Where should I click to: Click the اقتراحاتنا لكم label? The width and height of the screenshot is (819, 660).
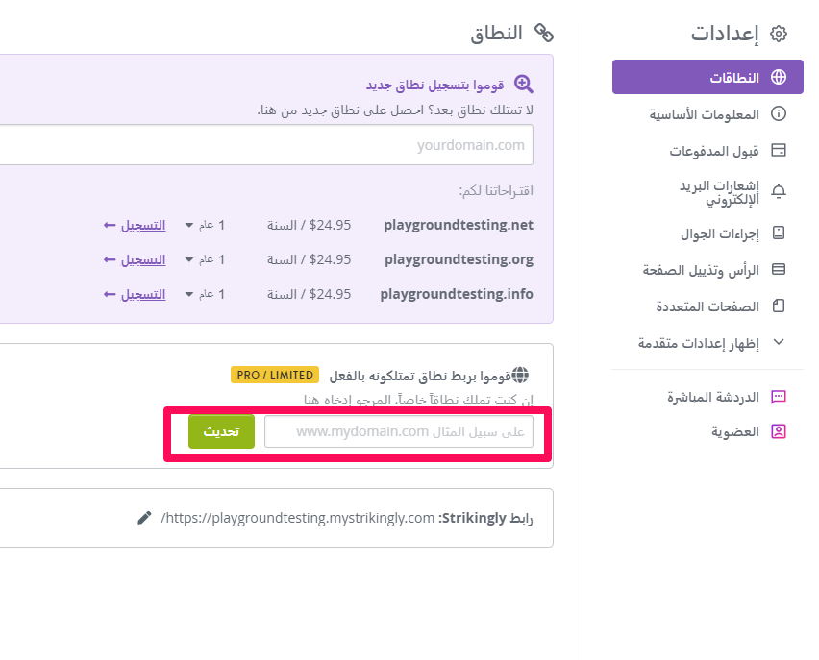pyautogui.click(x=496, y=190)
